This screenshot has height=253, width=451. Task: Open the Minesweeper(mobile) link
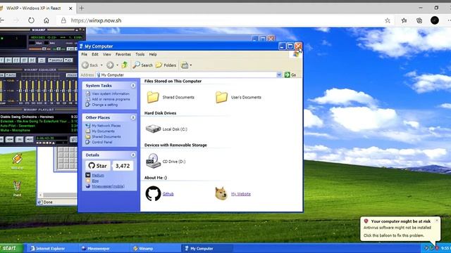tap(108, 186)
